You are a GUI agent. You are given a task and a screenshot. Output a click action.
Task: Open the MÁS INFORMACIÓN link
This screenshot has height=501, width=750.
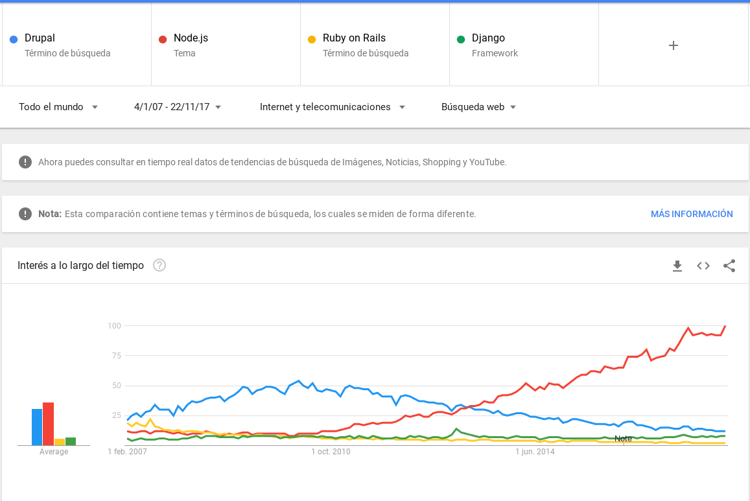[x=692, y=213]
